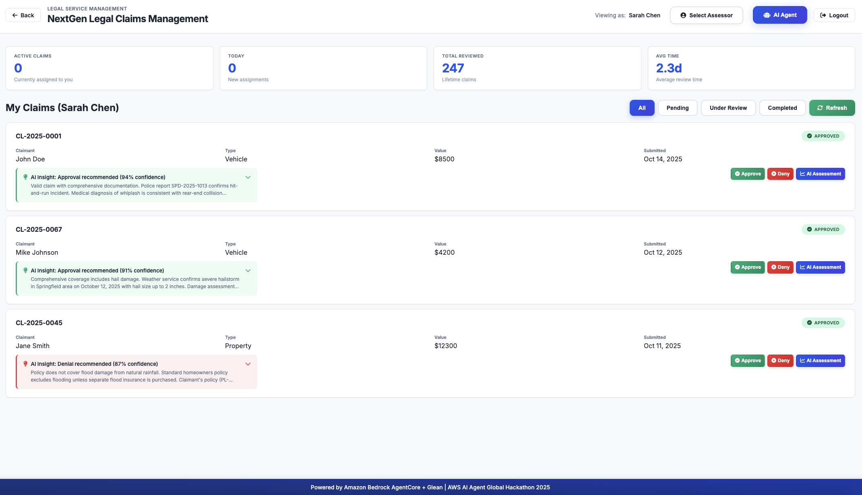Click APPROVED status badge on CL-2025-0001
The width and height of the screenshot is (862, 495).
pyautogui.click(x=823, y=136)
